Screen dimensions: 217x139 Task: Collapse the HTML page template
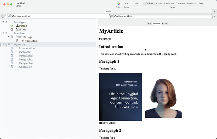pyautogui.click(x=9, y=37)
